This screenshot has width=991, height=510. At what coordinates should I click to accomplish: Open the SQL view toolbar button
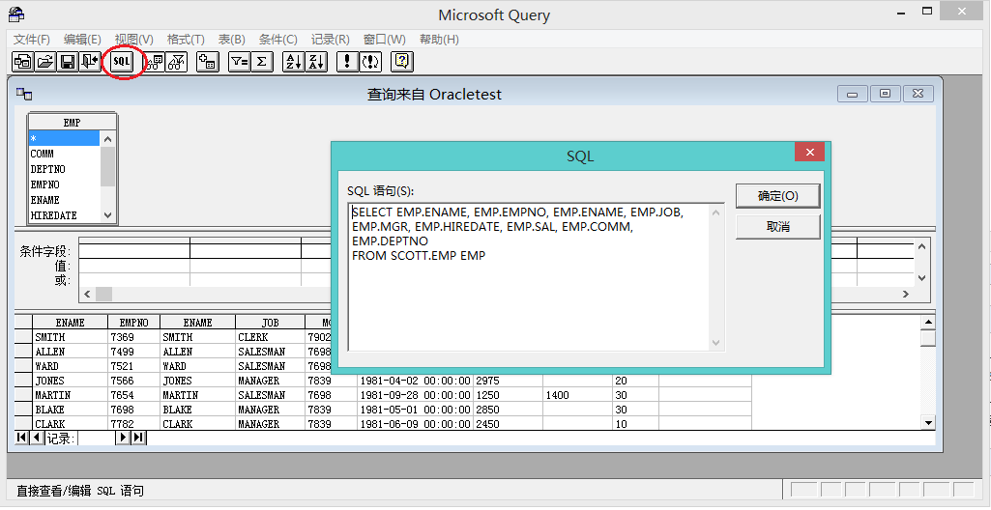122,62
